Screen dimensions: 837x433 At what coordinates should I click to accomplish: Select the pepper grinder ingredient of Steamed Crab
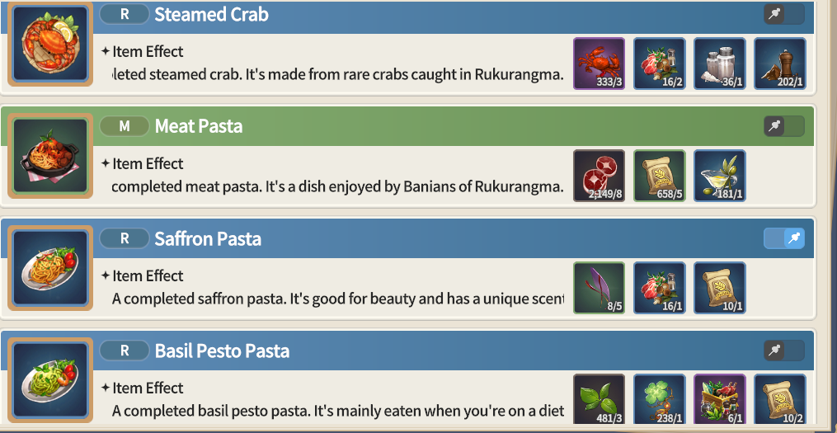pos(780,64)
